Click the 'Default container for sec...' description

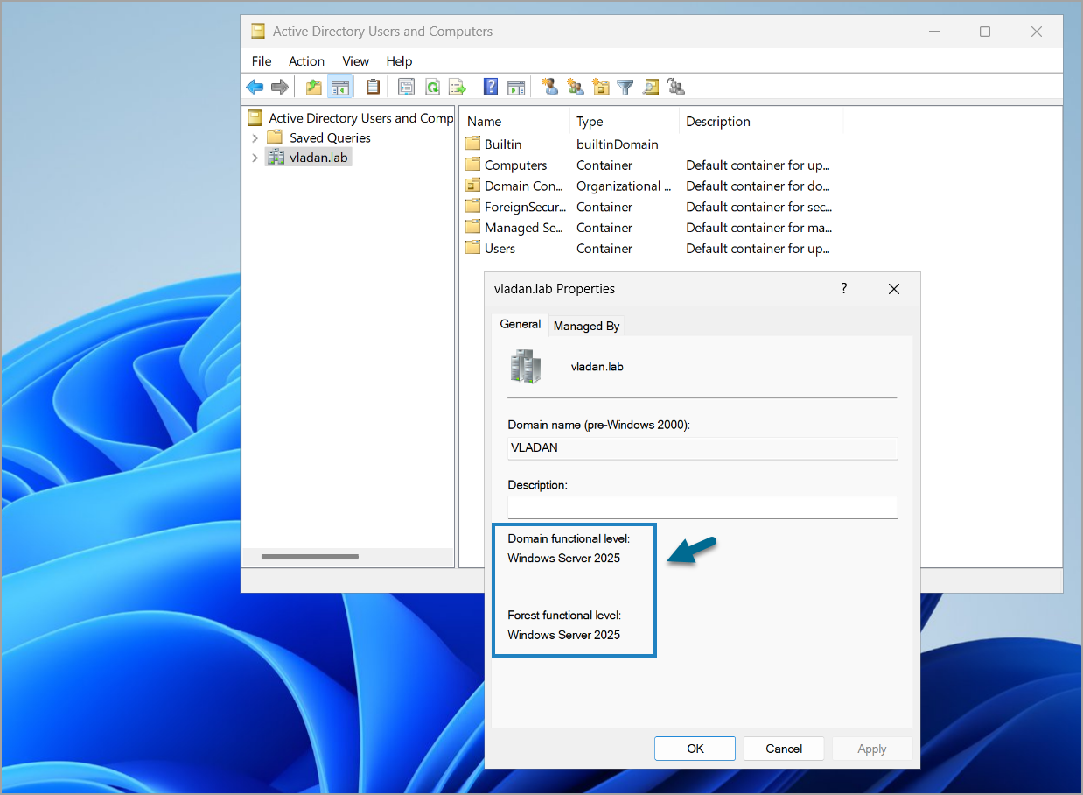(758, 207)
